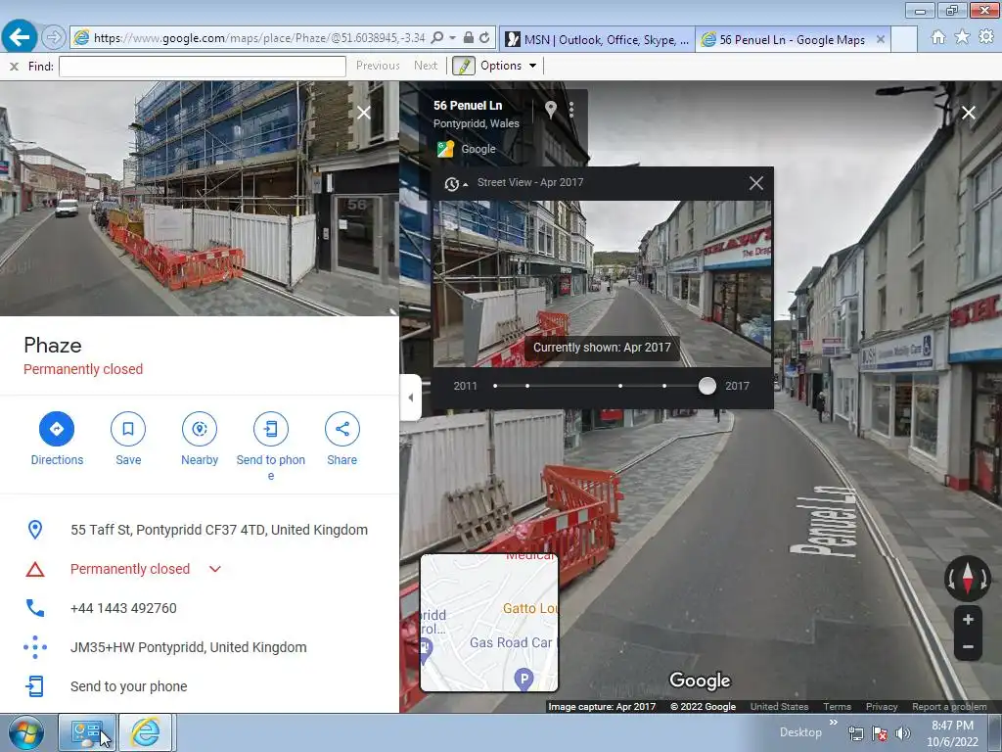Click the Privacy footer link

(882, 707)
